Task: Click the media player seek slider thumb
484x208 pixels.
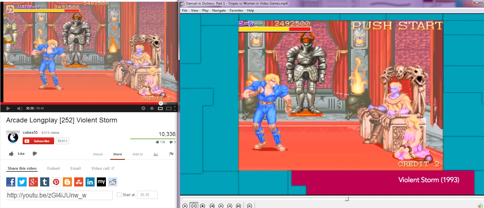Action: point(347,199)
